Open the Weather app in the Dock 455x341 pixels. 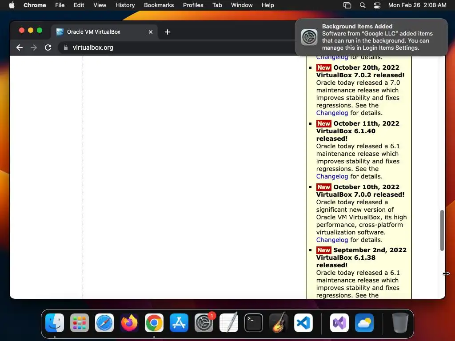[x=364, y=322]
